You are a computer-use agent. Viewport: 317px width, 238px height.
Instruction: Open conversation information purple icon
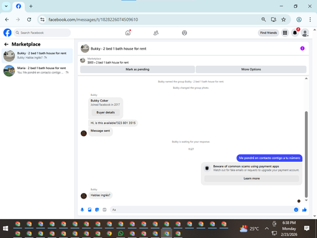302,48
